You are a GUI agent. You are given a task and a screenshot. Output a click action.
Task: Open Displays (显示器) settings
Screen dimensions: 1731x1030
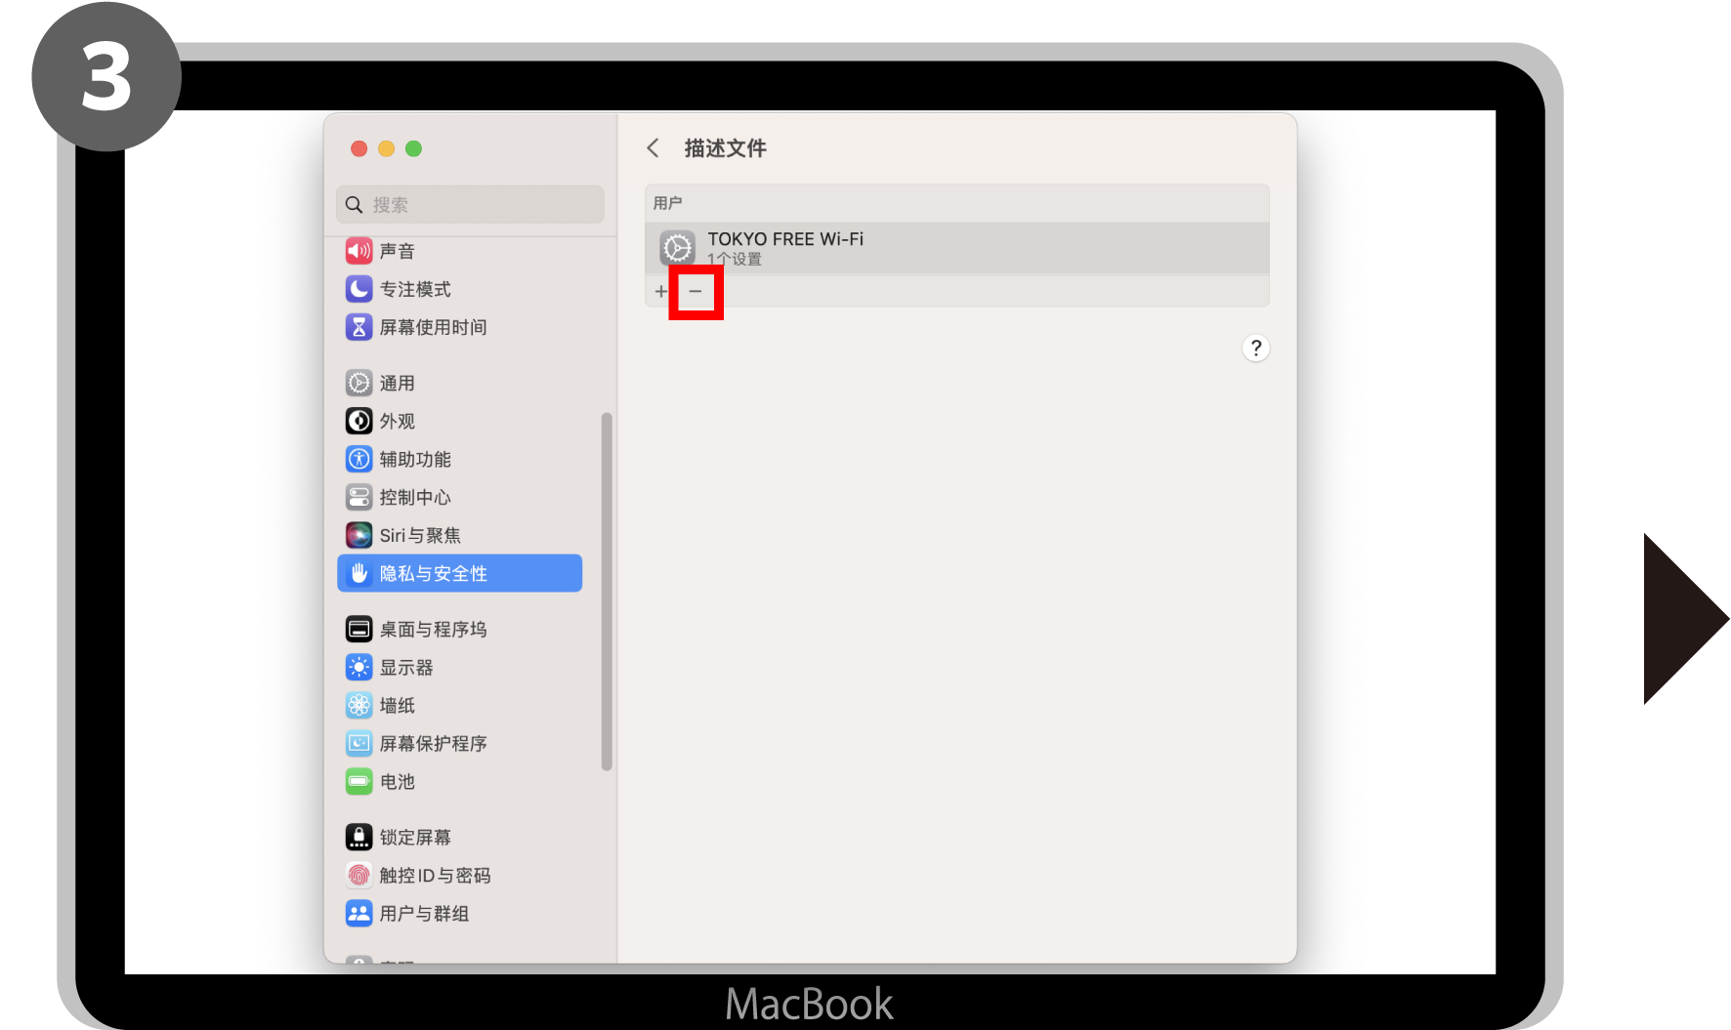406,668
